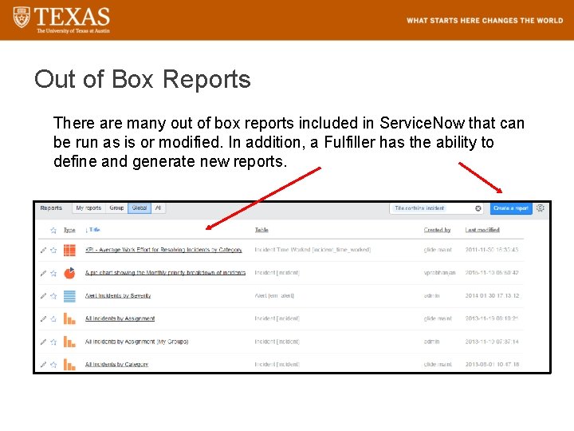Open the settings gear next to Create a report
This screenshot has height=431, width=574.
(541, 208)
